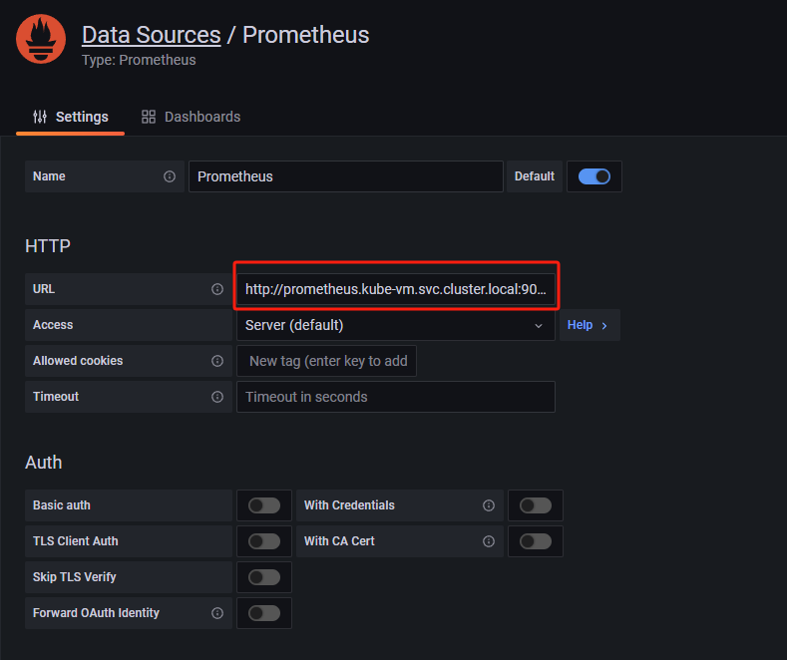Click the info icon for Allowed cookies

[x=217, y=361]
